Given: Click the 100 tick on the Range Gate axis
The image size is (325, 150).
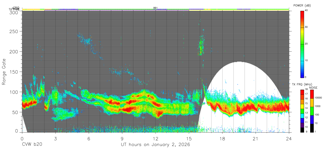Looking at the screenshot, I should [14, 92].
